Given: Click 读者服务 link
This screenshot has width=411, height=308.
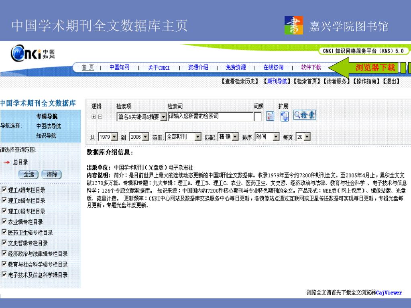Looking at the screenshot, I should click(x=337, y=81).
